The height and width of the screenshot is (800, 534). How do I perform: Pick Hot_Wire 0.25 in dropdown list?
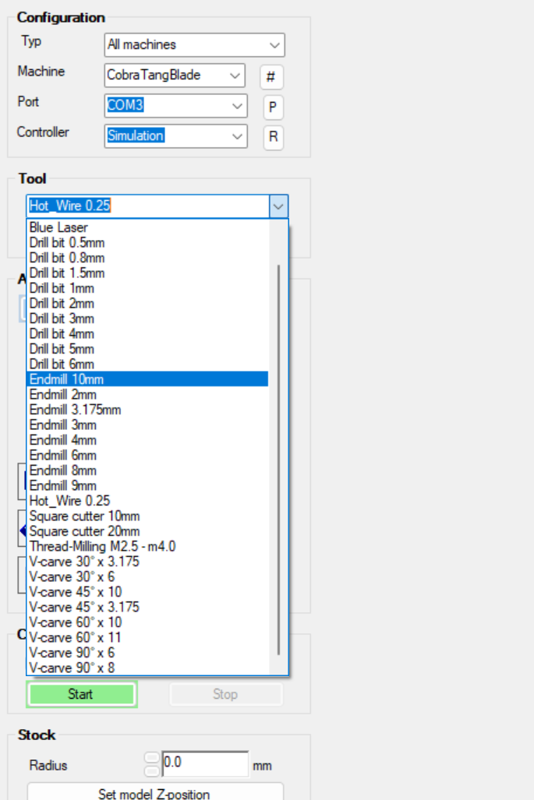[x=147, y=501]
